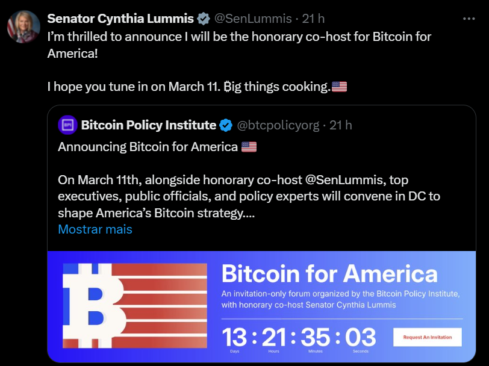Screen dimensions: 489x366
Task: Open the main tweet's 21 h timestamp
Action: (313, 19)
